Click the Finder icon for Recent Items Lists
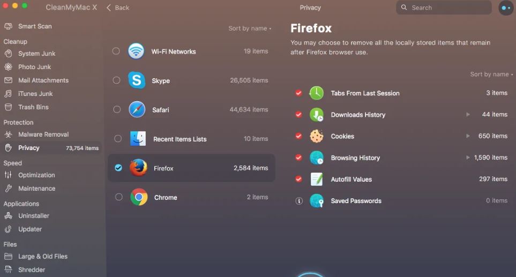This screenshot has width=516, height=277. pyautogui.click(x=138, y=138)
